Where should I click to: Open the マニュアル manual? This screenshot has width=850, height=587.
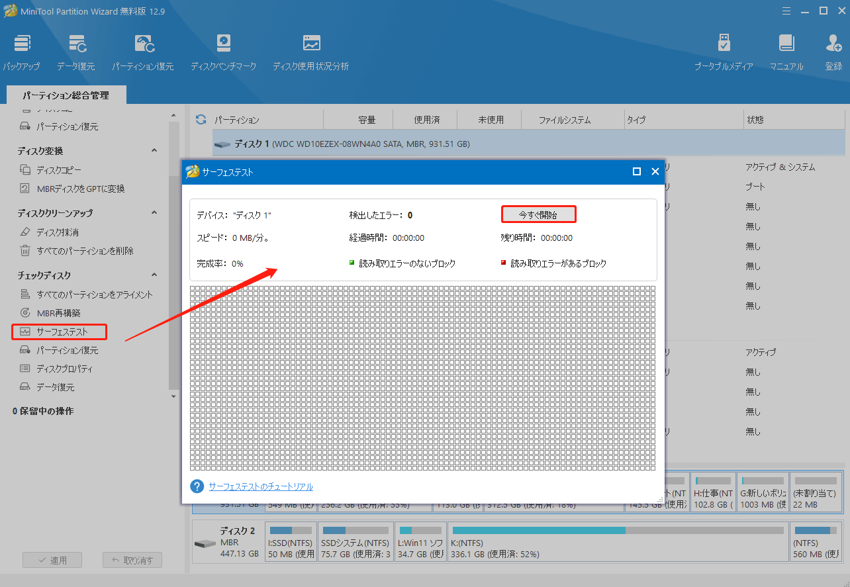coord(786,52)
